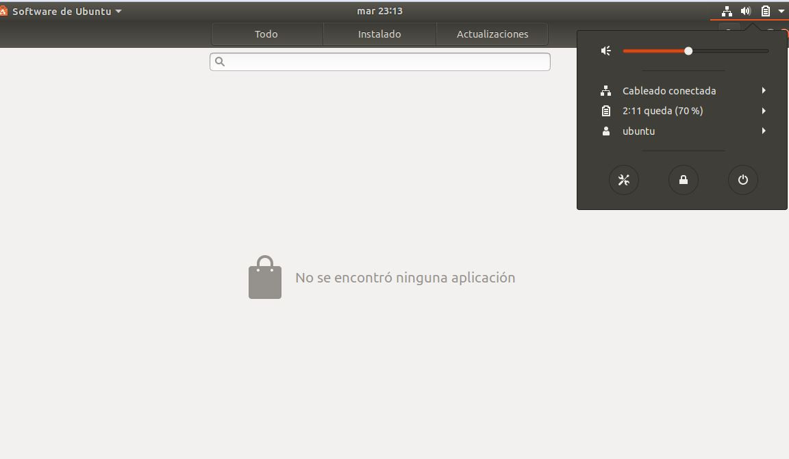The width and height of the screenshot is (789, 459).
Task: Switch to the Todo tab
Action: (266, 34)
